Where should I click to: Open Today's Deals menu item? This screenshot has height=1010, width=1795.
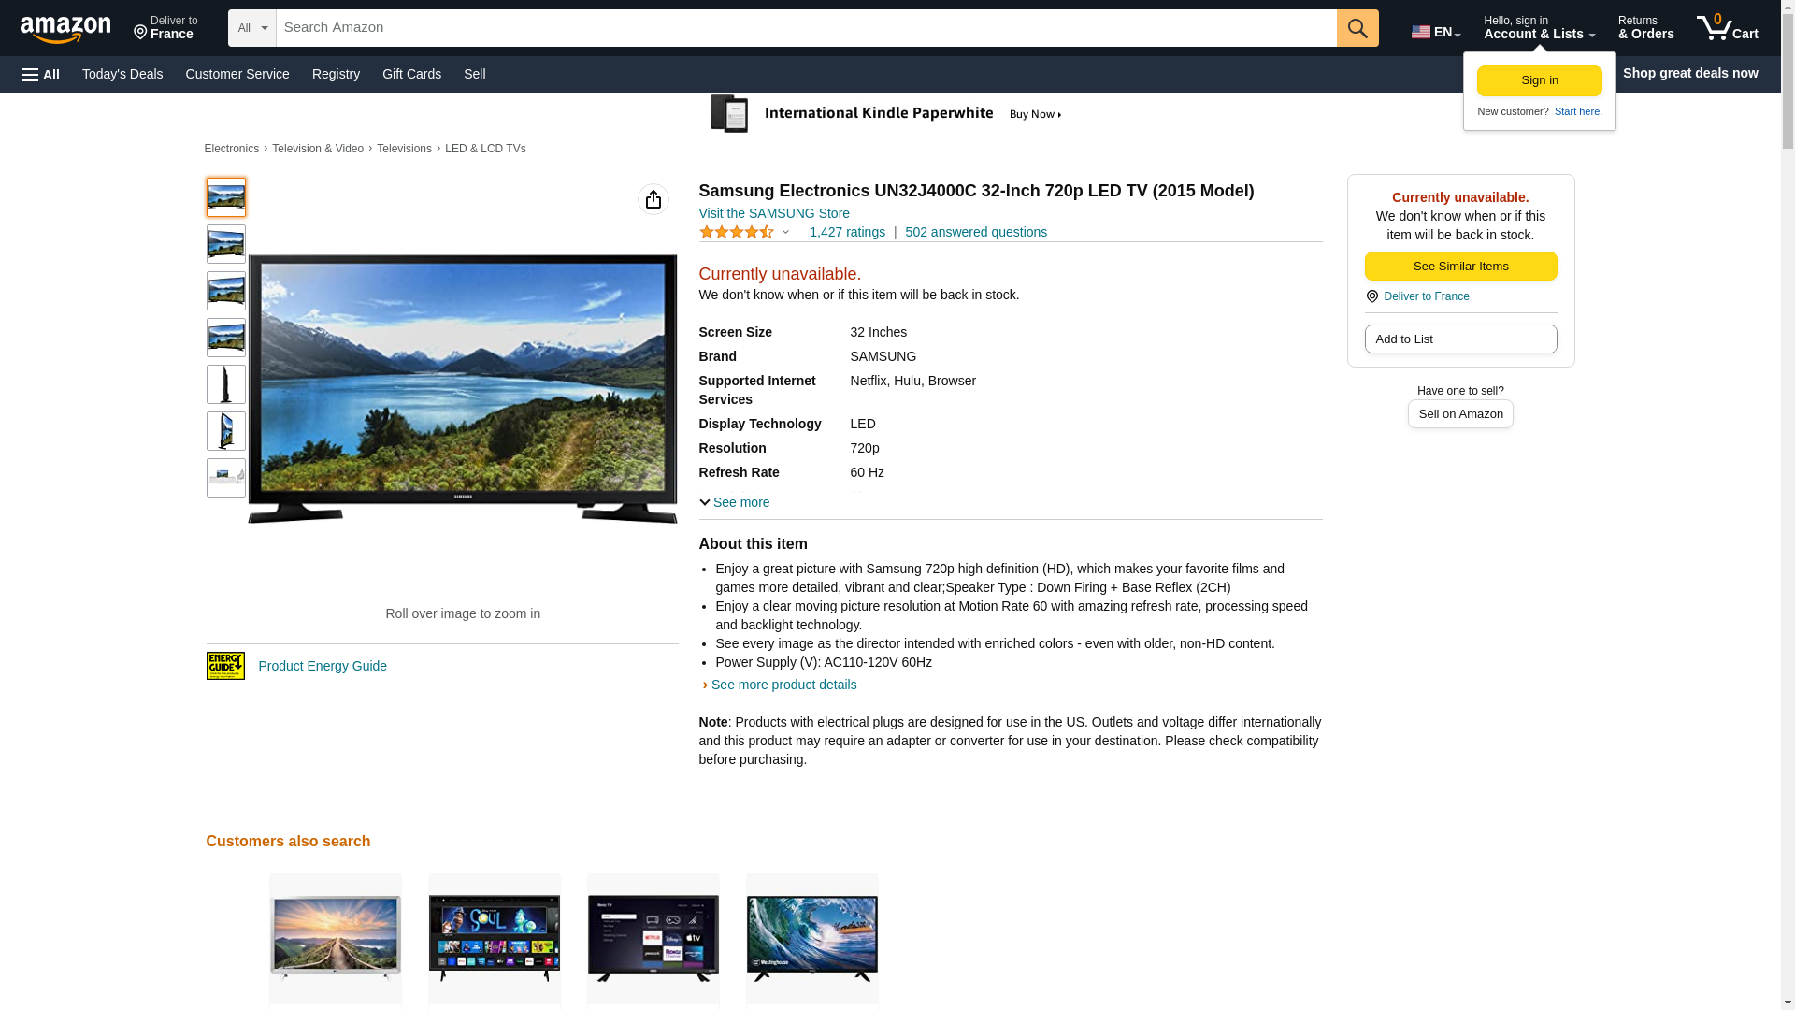pyautogui.click(x=122, y=74)
